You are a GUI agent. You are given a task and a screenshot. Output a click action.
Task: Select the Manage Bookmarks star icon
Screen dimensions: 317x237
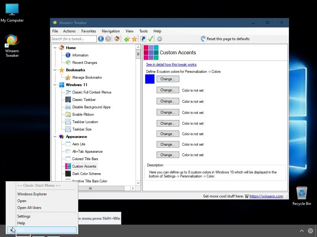click(68, 77)
